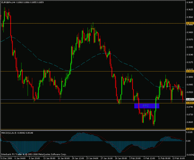
Task: Click the 31 Dec 2008 date label
Action: point(6,158)
